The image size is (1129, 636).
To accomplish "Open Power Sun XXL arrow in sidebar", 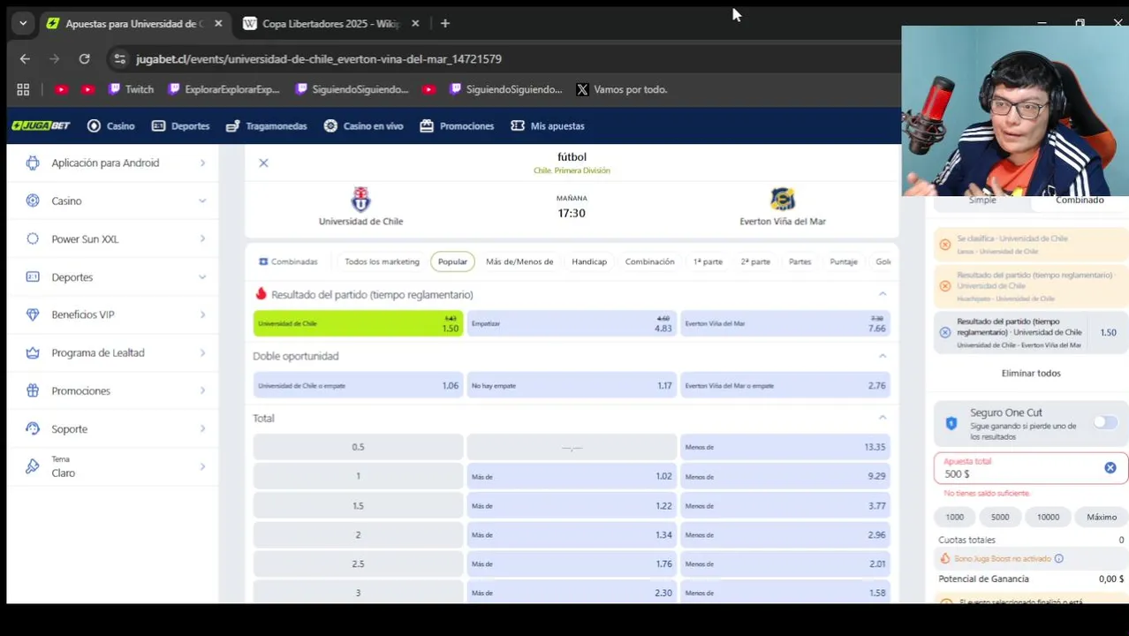I will 202,238.
